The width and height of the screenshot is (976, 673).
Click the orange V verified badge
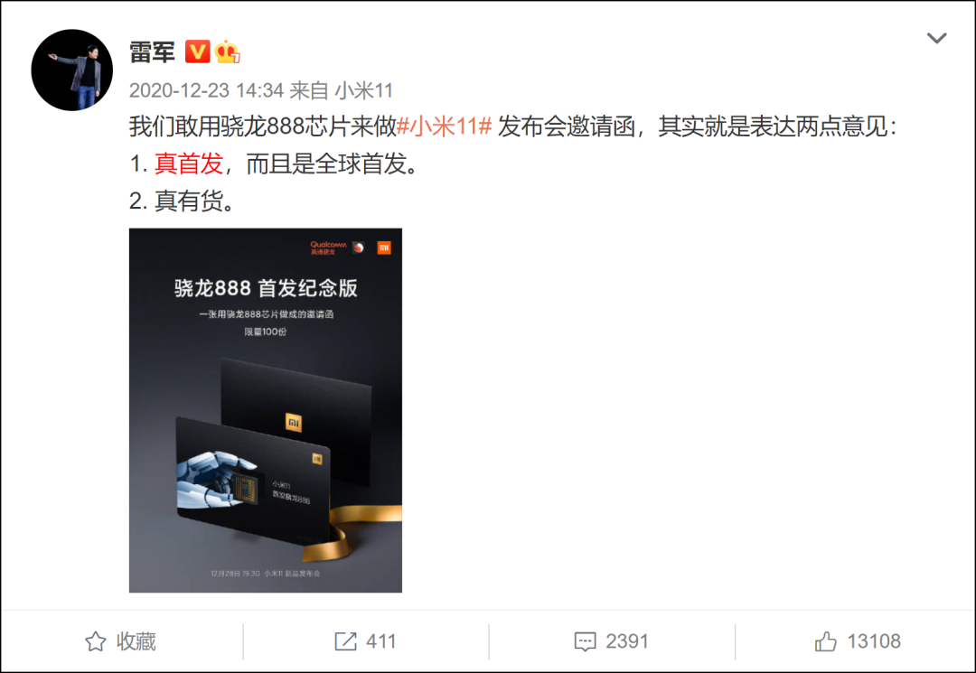[x=197, y=51]
